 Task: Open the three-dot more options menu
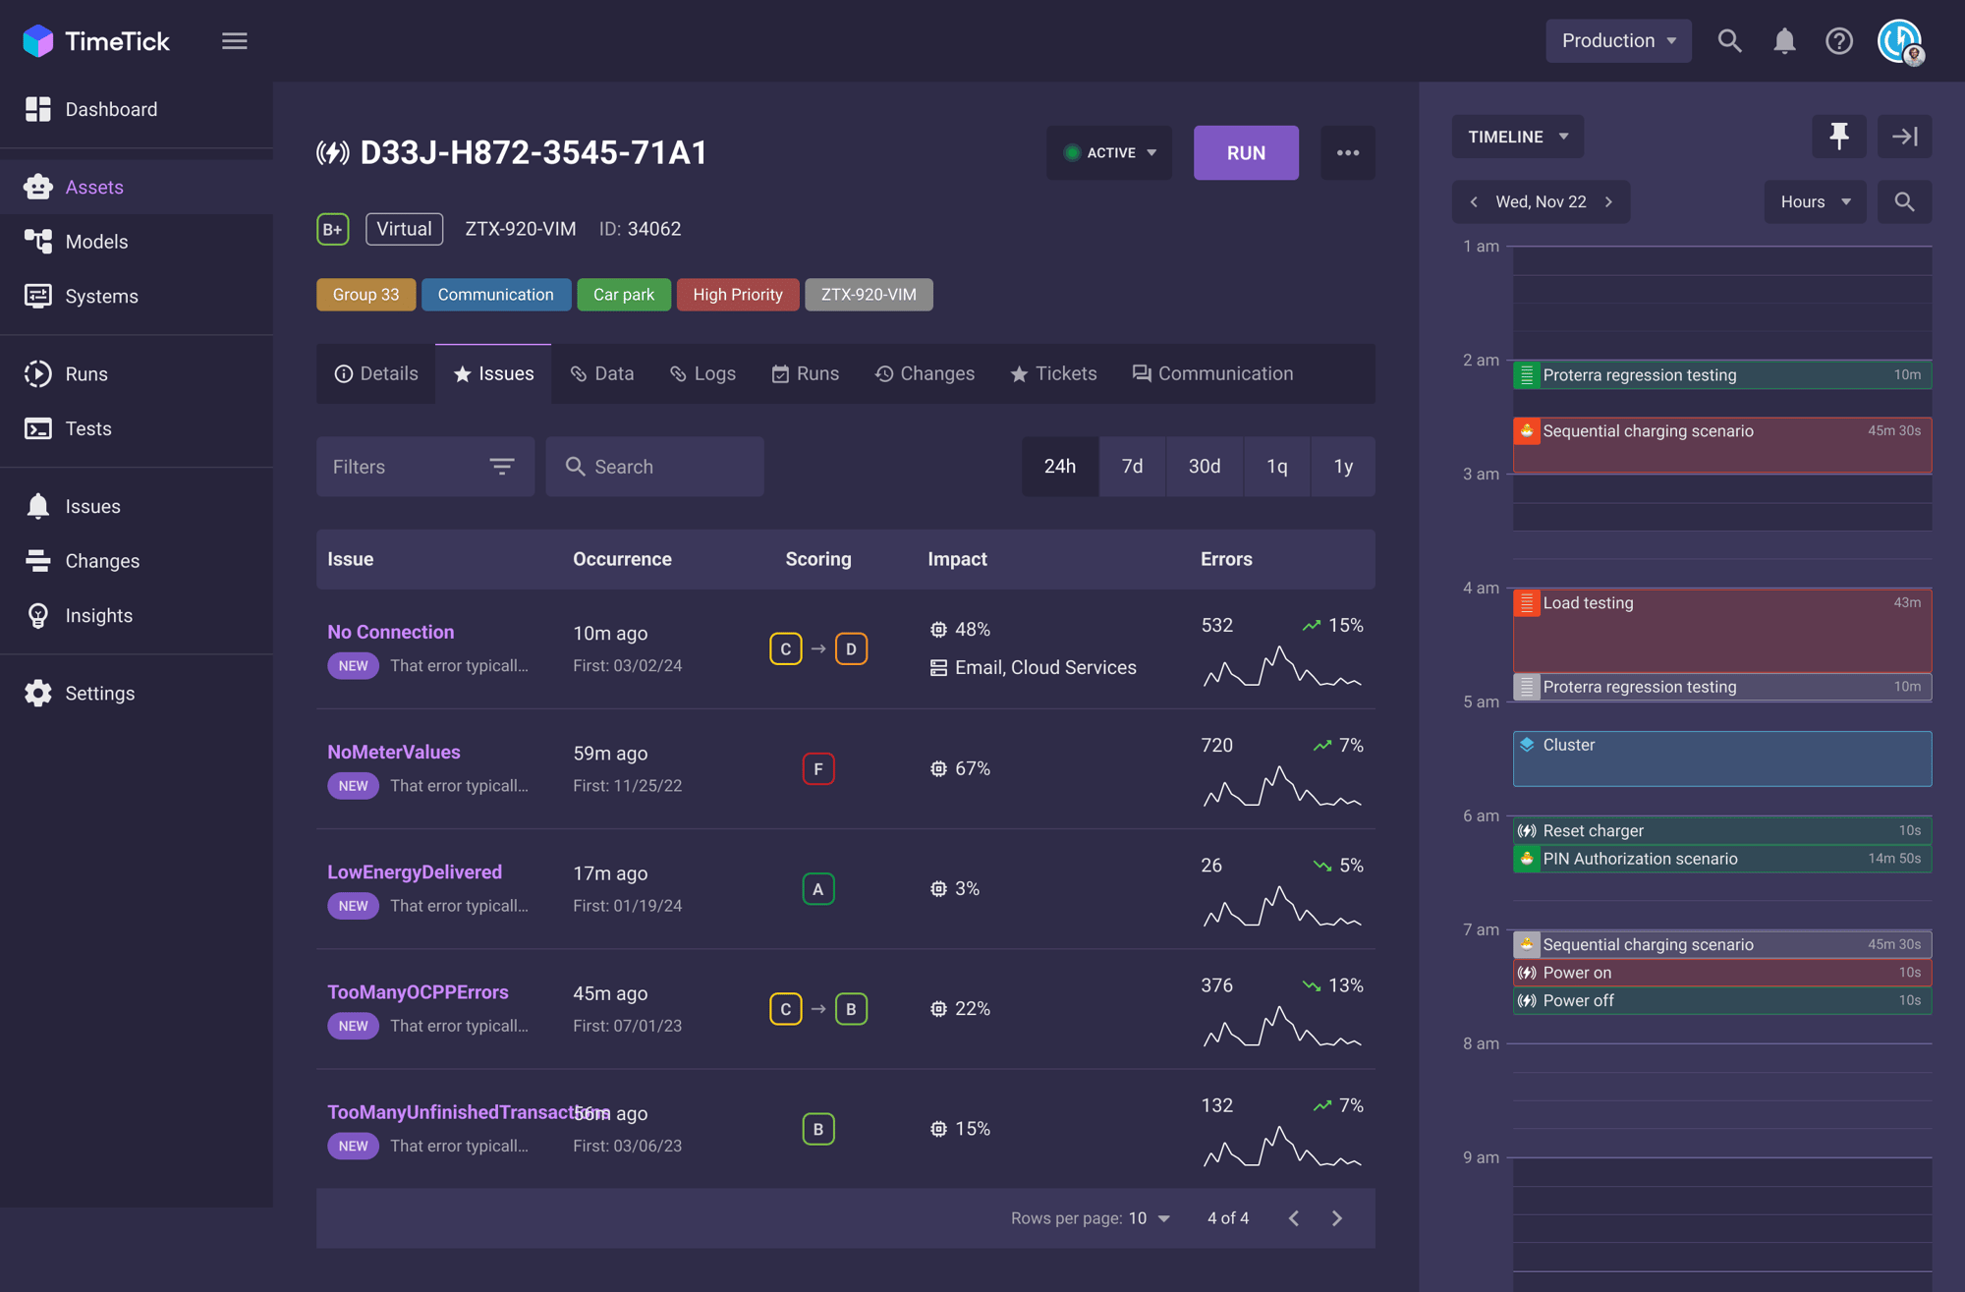click(x=1347, y=153)
